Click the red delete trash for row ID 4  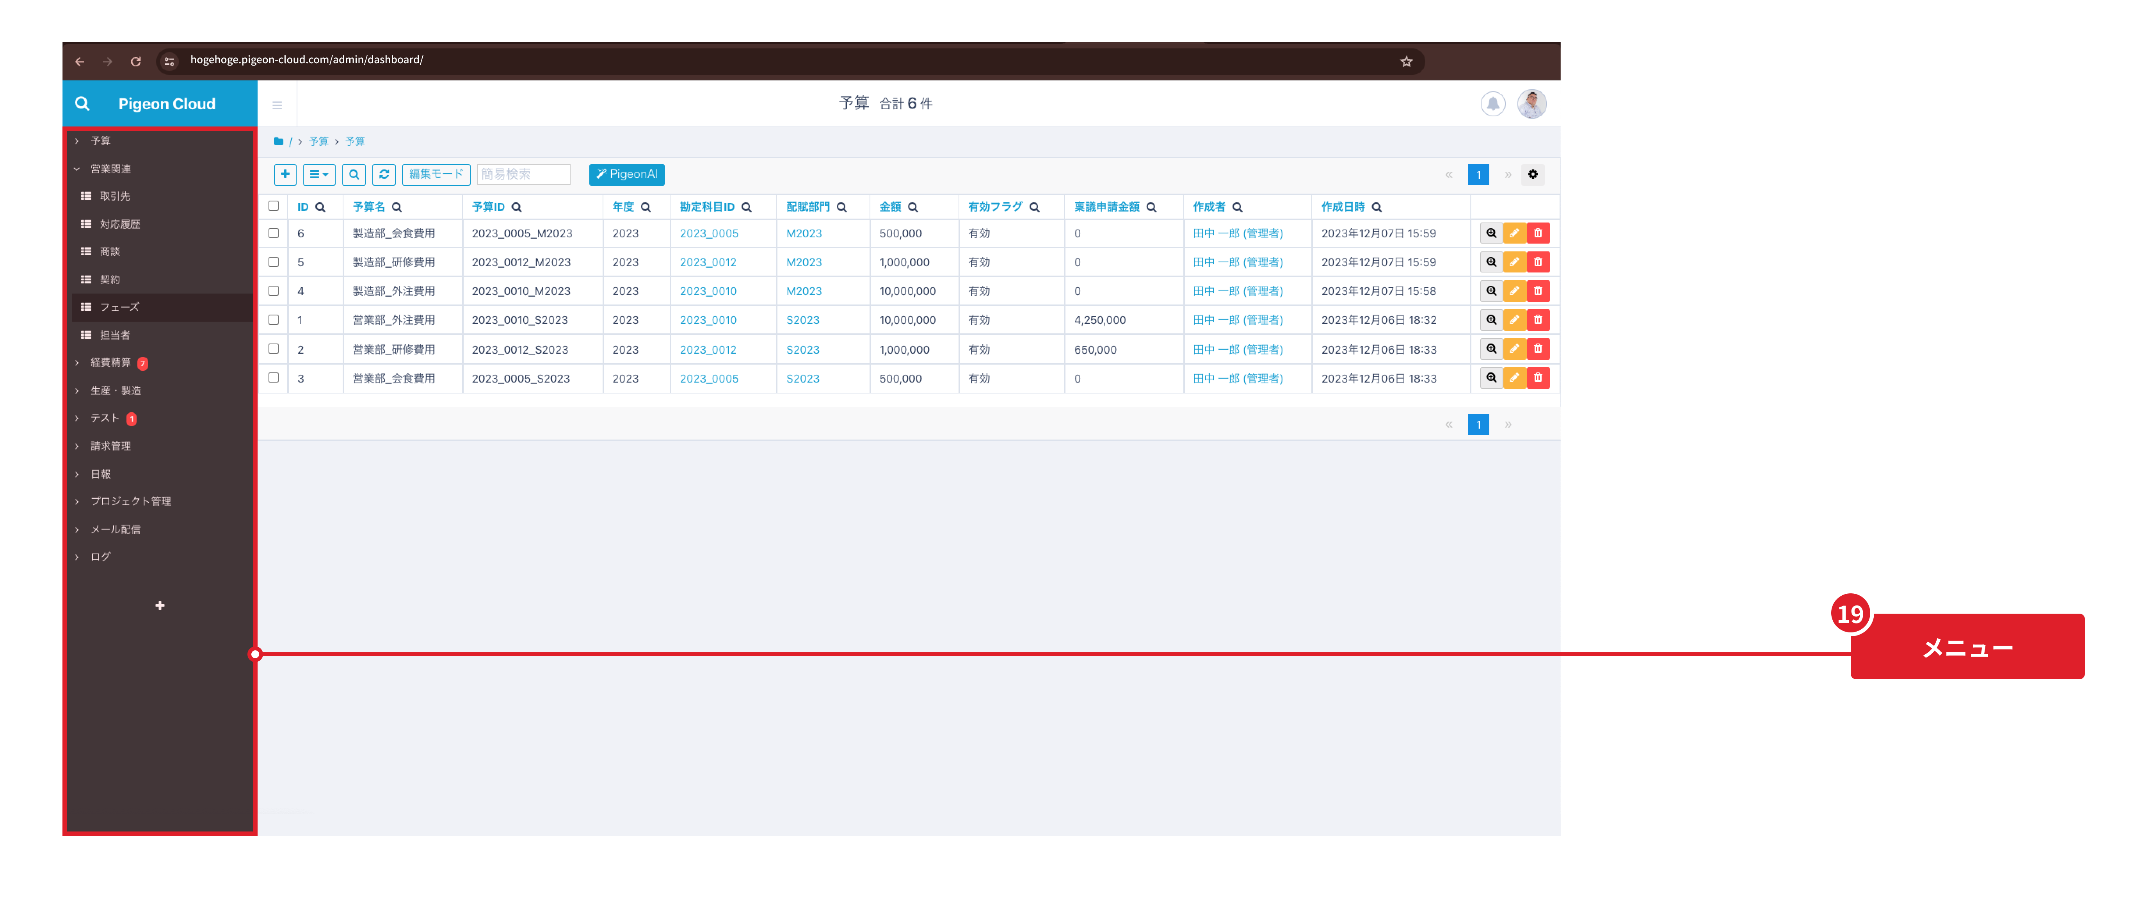[1537, 292]
